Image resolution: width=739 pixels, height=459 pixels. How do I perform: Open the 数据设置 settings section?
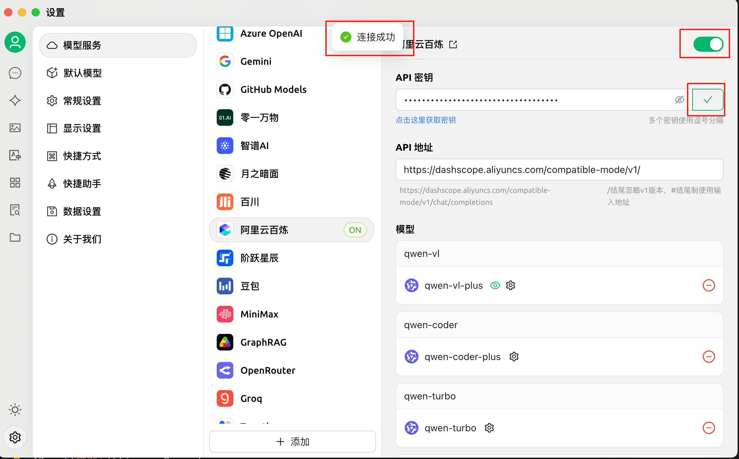coord(118,211)
